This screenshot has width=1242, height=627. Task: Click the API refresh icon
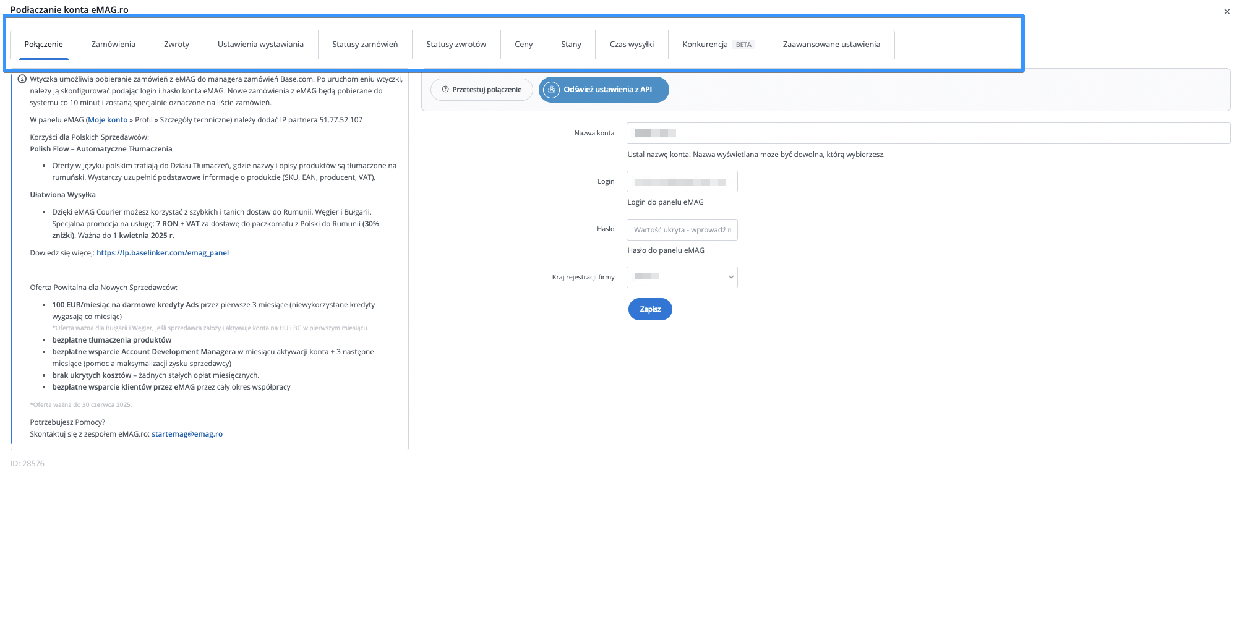pyautogui.click(x=551, y=90)
